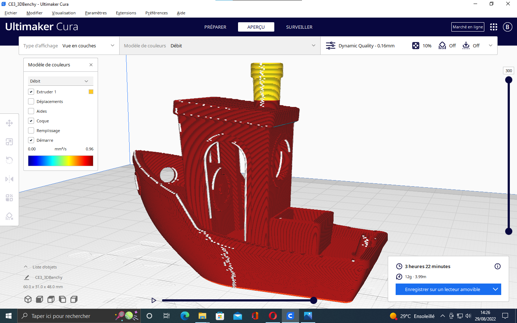Click the simulation path slider handle
517x323 pixels.
[x=313, y=300]
